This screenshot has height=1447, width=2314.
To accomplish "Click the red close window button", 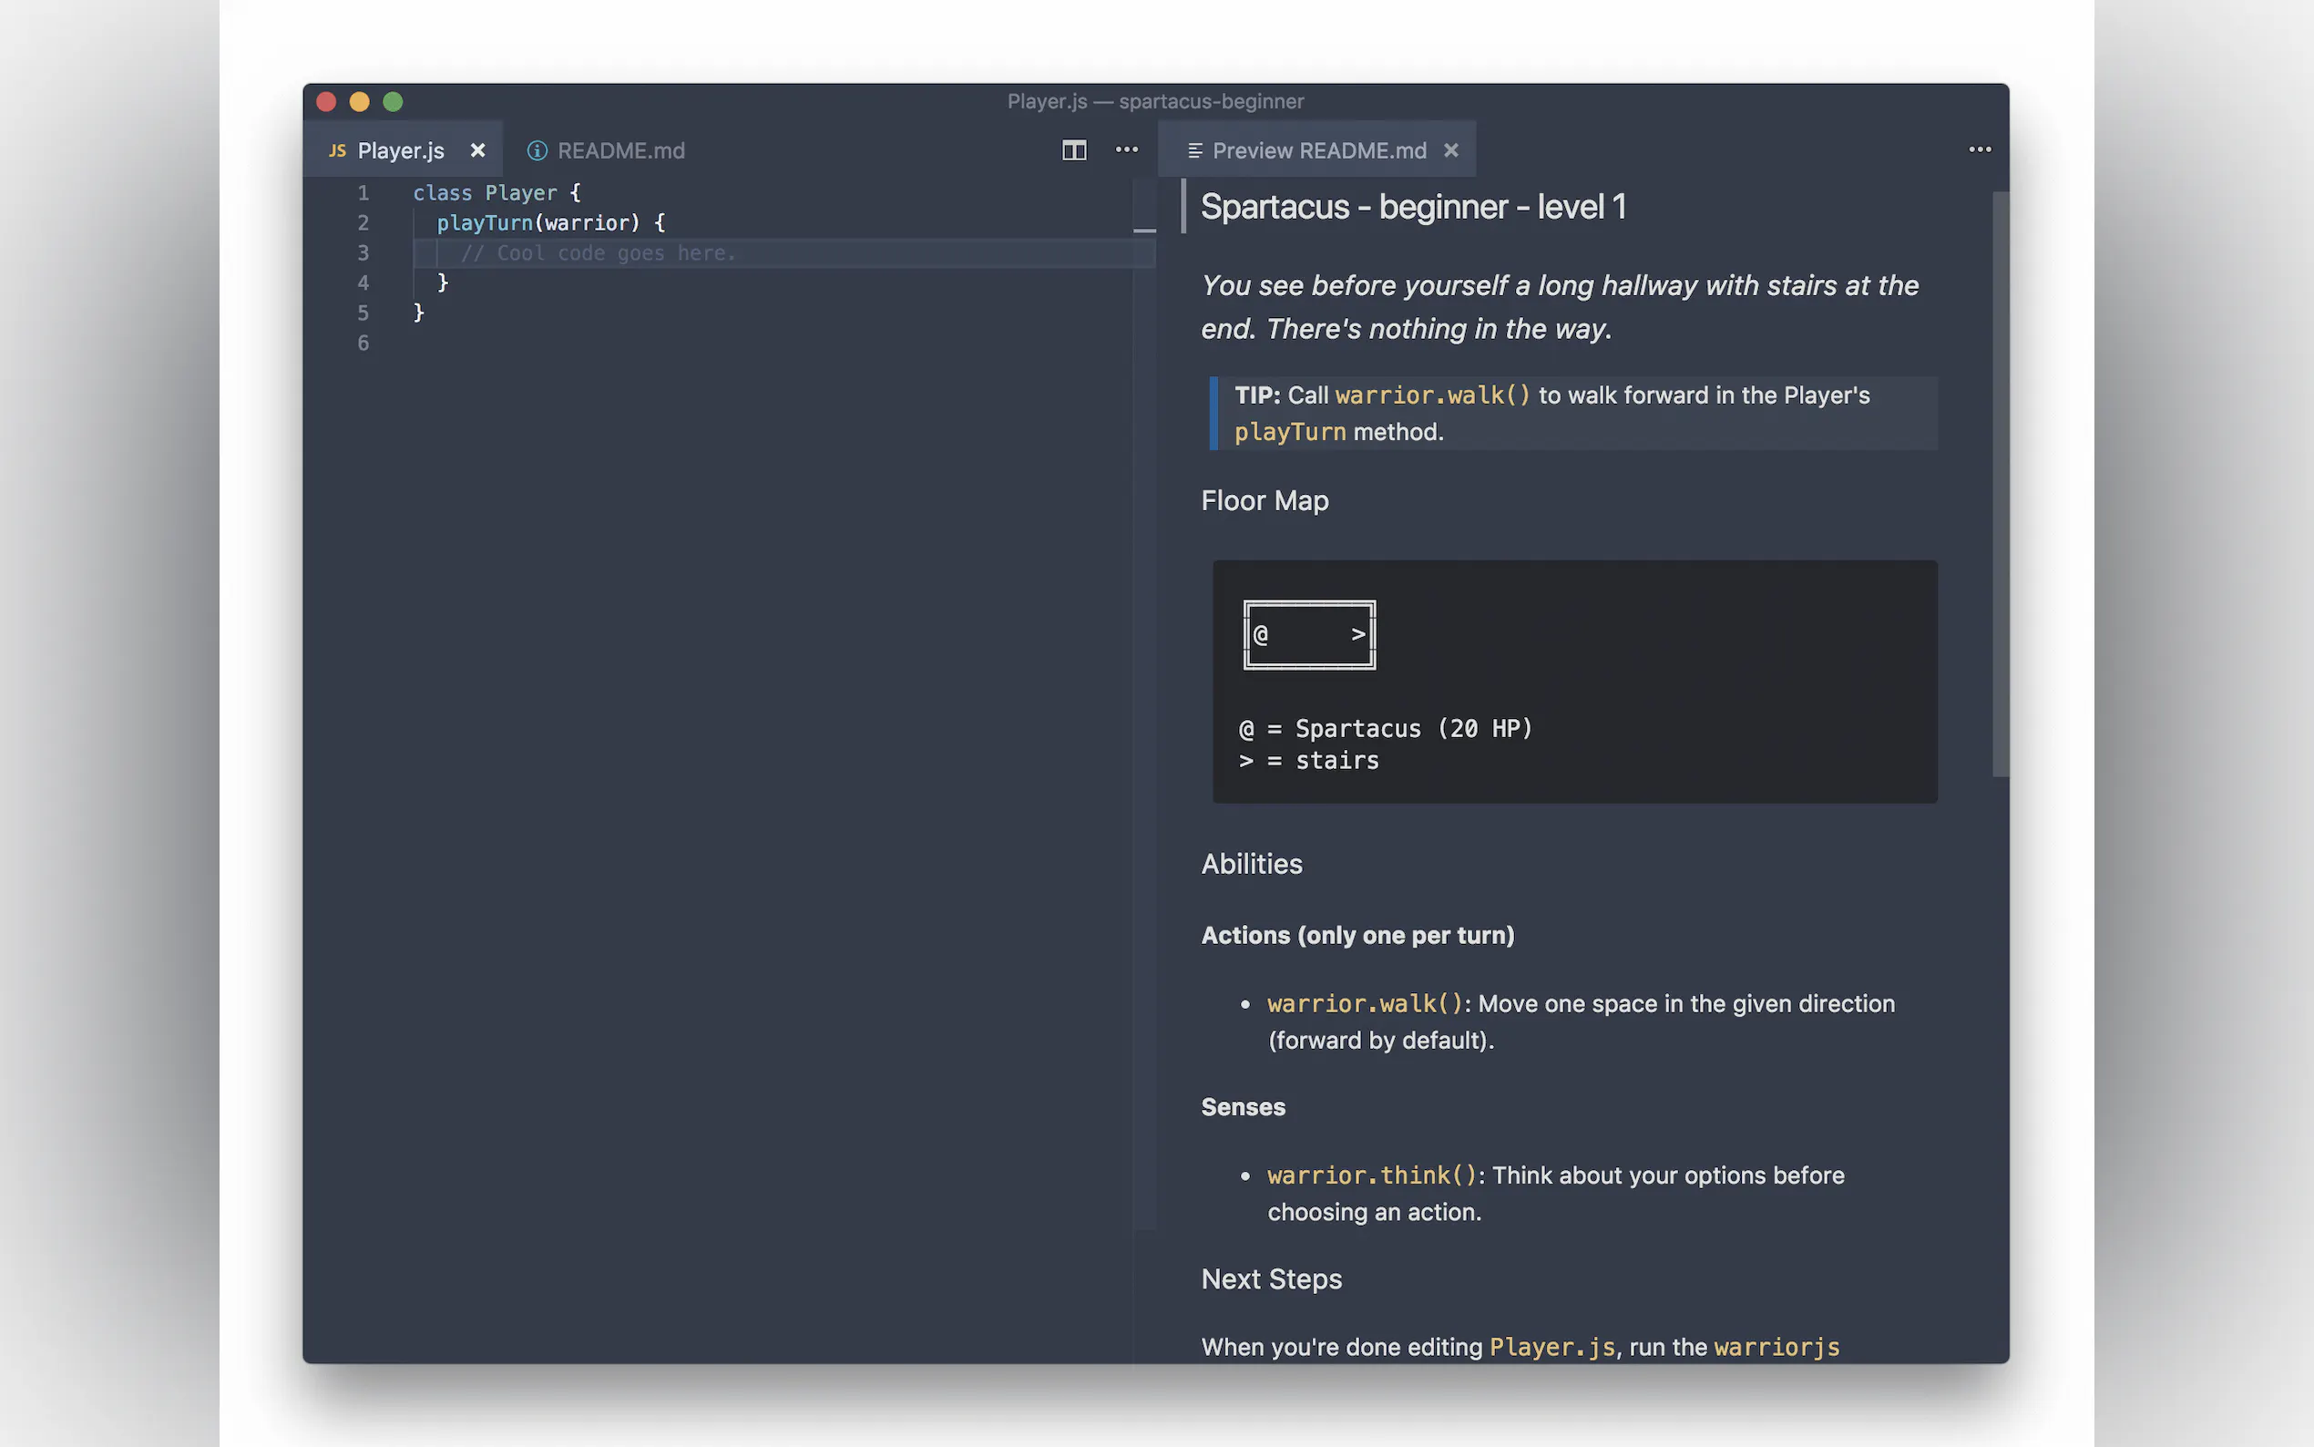I will [x=326, y=101].
